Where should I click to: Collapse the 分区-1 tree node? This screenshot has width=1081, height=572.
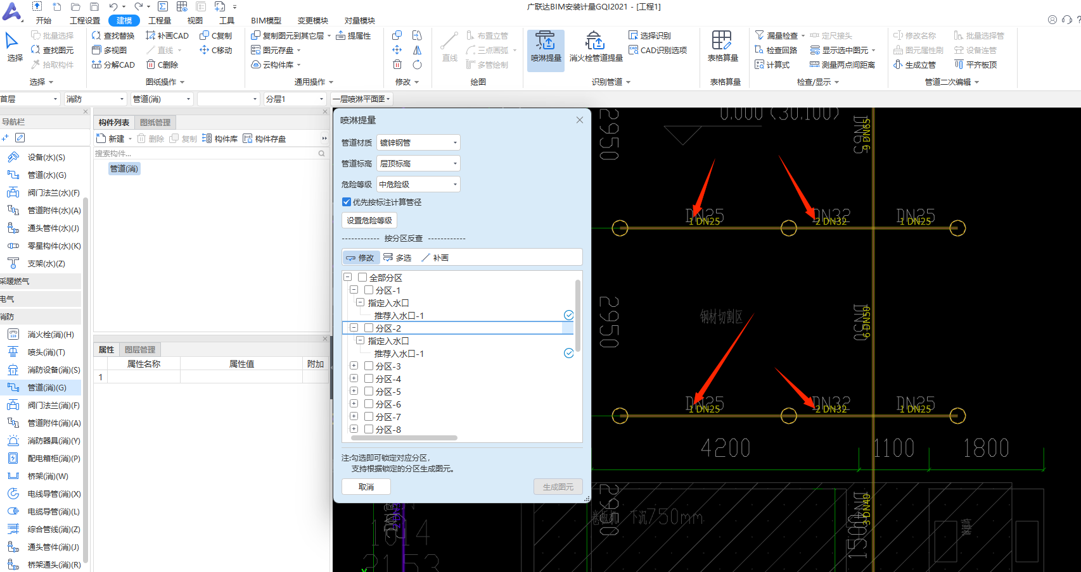354,290
